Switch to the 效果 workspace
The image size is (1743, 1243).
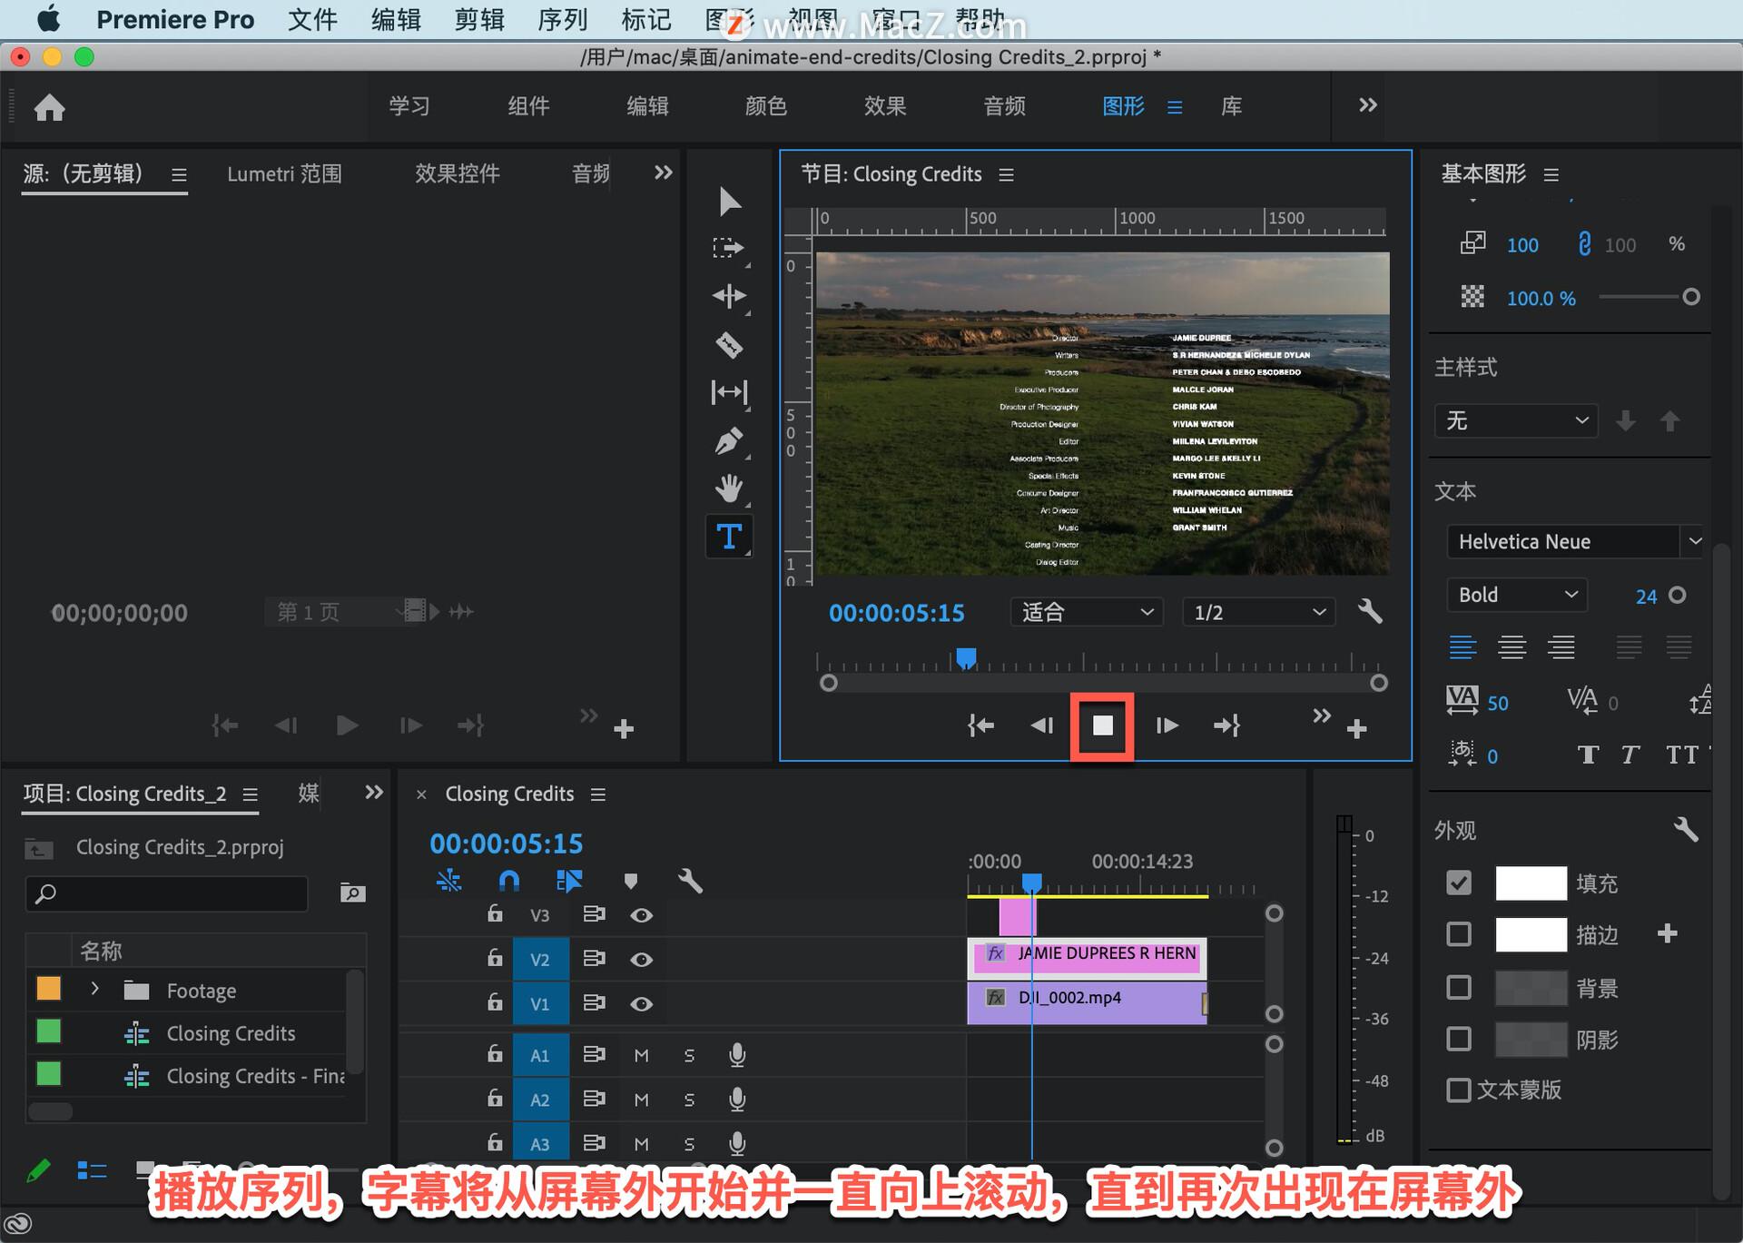[885, 106]
